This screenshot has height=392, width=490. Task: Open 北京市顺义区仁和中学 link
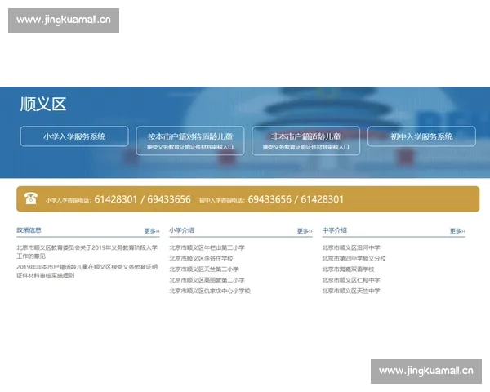351,279
